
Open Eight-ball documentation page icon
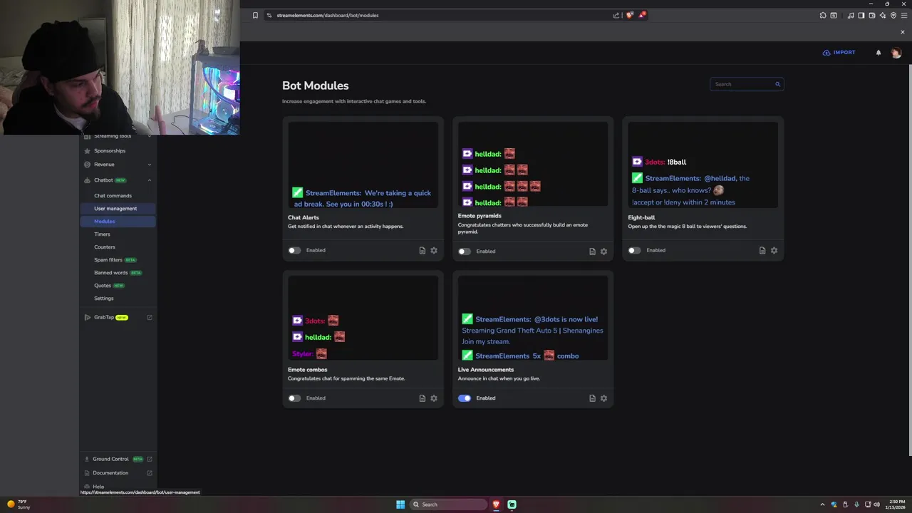(x=762, y=250)
